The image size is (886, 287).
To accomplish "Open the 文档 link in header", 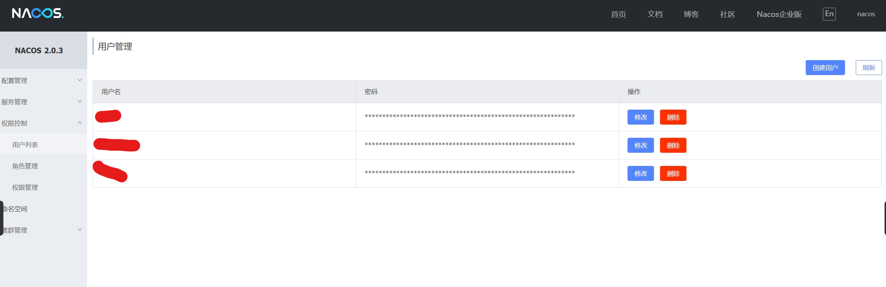I will [655, 15].
